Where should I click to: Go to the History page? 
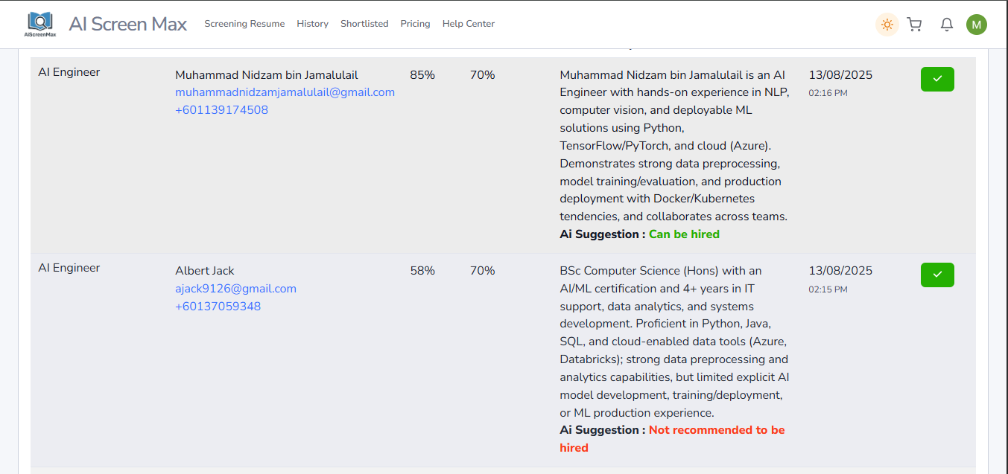[312, 24]
